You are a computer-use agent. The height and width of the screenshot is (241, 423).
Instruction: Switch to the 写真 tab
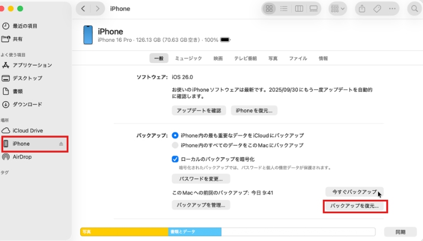coord(273,58)
